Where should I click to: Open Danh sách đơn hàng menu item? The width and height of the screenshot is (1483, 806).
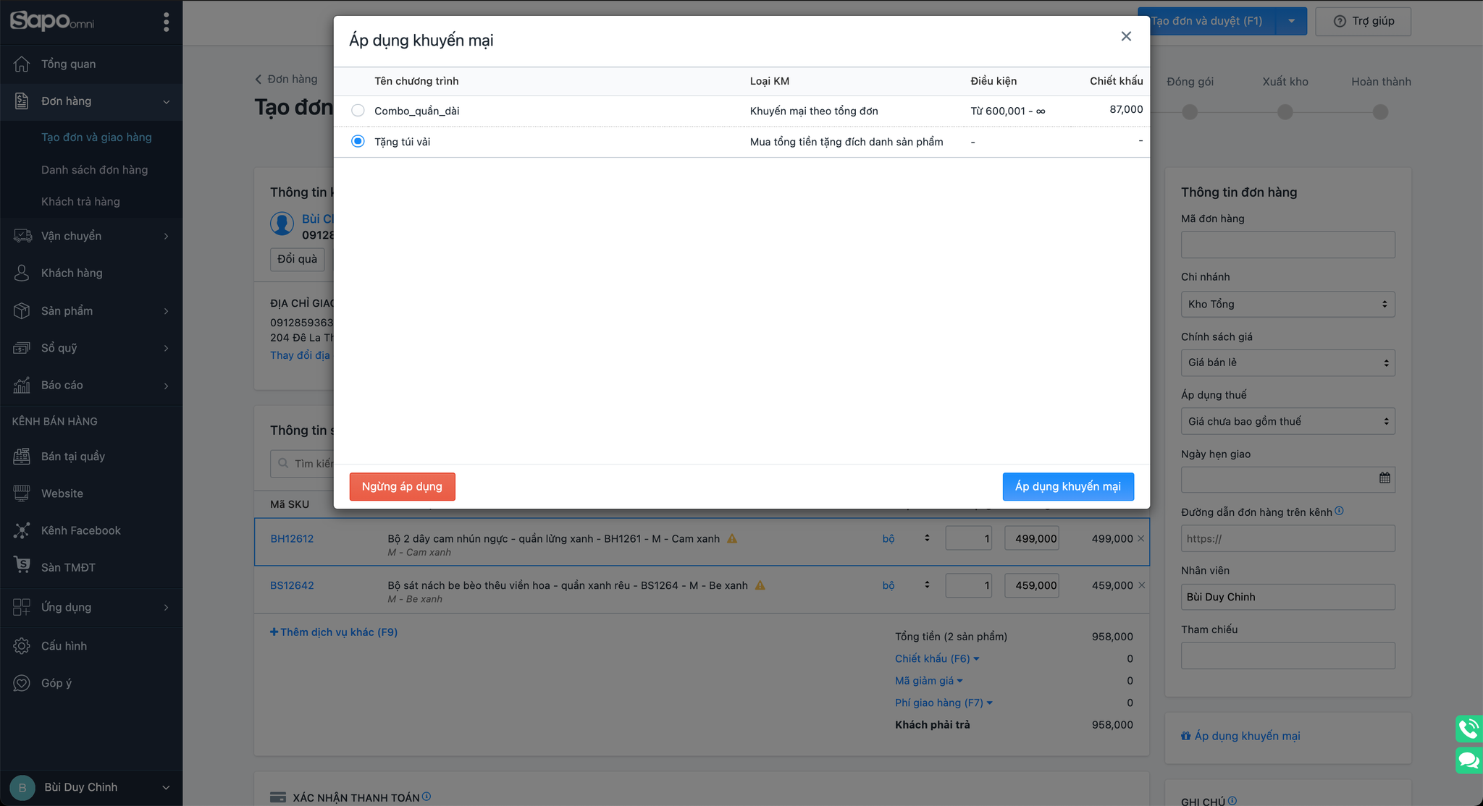pyautogui.click(x=94, y=169)
